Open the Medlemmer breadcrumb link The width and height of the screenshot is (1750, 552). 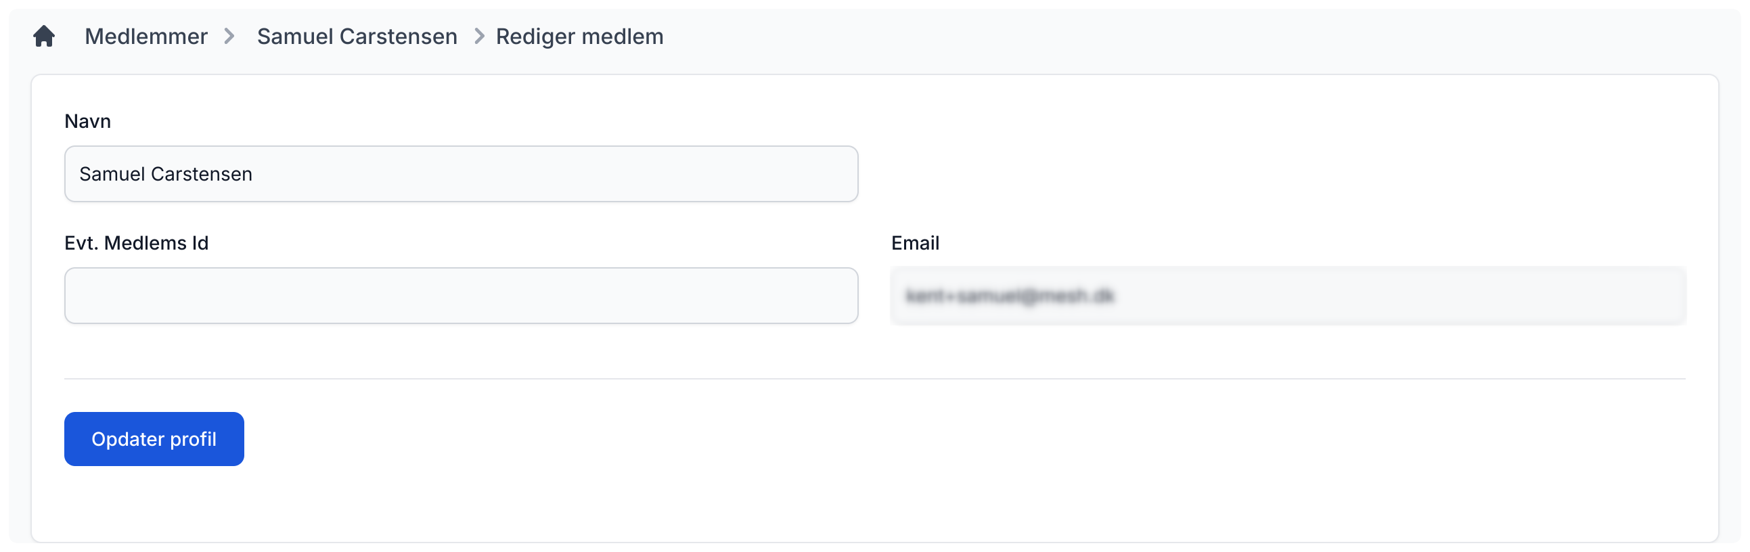146,36
